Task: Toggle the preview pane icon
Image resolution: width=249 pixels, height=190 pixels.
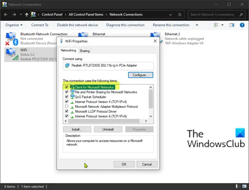Action: [232, 25]
